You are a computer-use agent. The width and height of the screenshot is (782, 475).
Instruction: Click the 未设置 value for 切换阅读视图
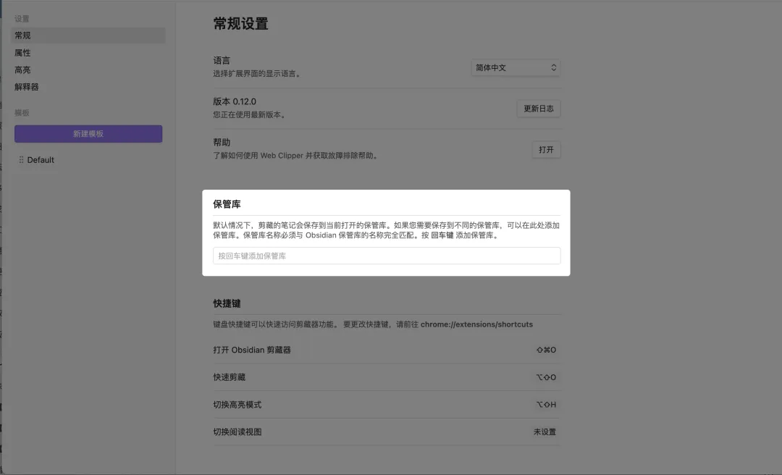(x=545, y=432)
